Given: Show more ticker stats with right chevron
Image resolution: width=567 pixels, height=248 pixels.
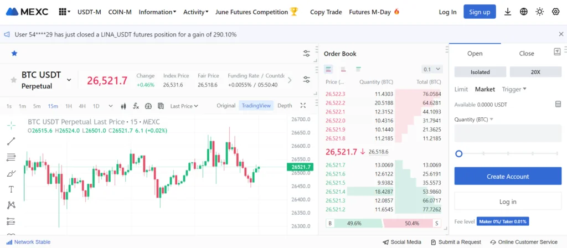Looking at the screenshot, I should pos(289,80).
